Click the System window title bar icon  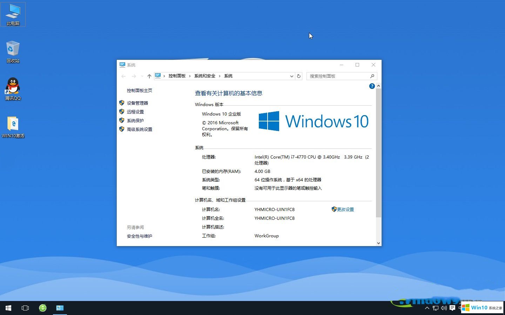[122, 65]
